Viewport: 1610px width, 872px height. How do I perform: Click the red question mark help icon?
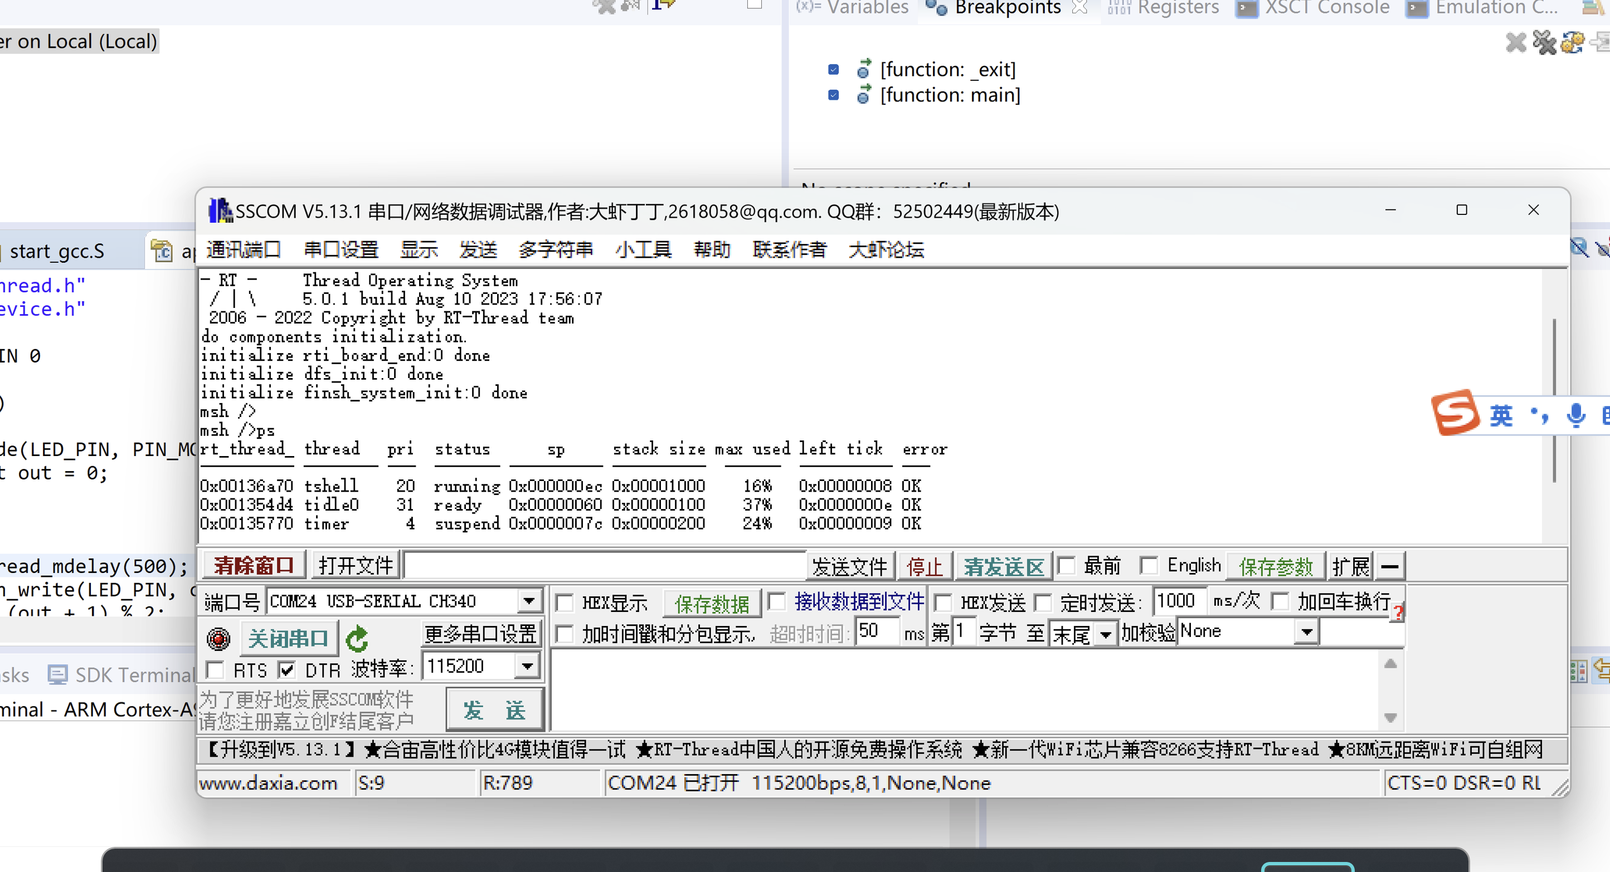1398,612
